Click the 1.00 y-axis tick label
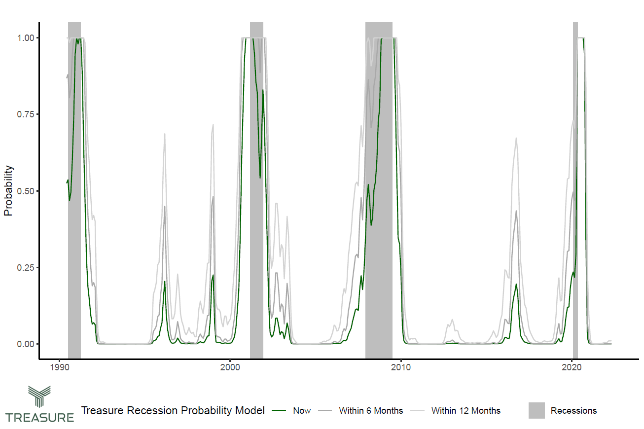Screen dimensions: 644x429 pyautogui.click(x=25, y=37)
